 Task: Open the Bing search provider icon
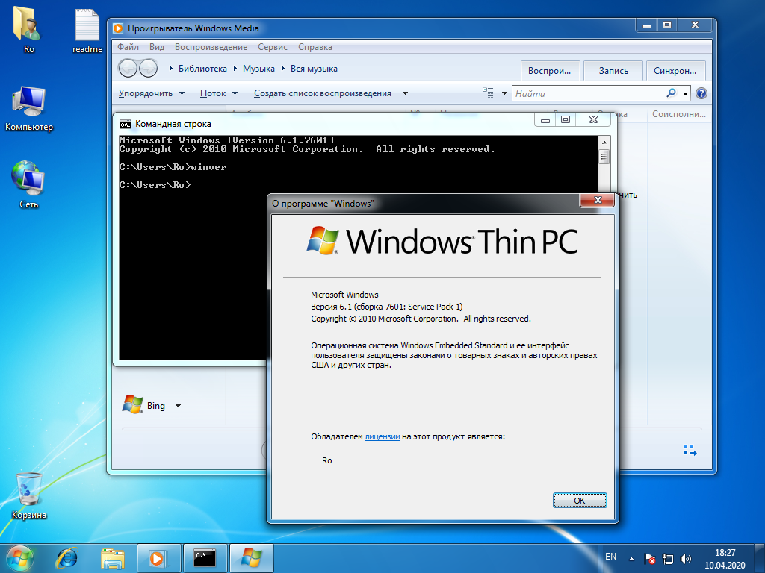(x=134, y=405)
